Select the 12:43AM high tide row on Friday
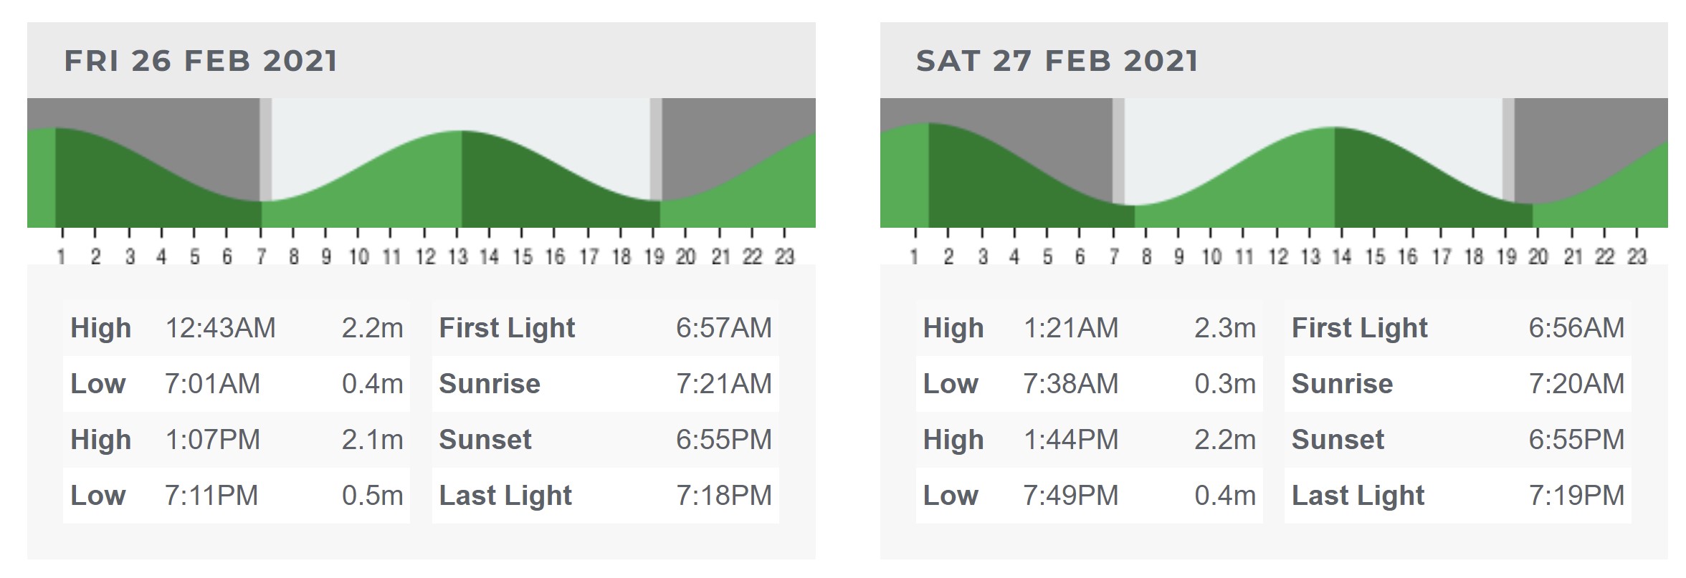The height and width of the screenshot is (578, 1686). point(237,328)
